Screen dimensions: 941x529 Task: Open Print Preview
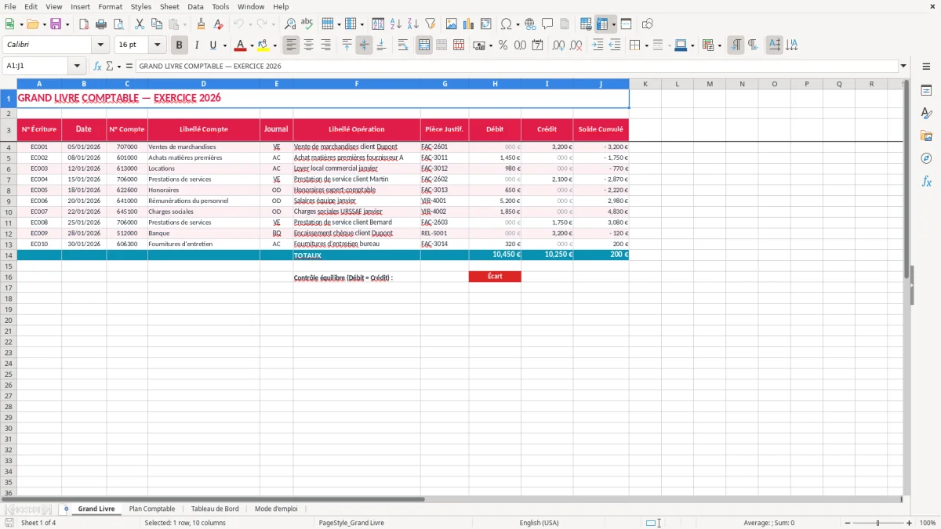118,24
